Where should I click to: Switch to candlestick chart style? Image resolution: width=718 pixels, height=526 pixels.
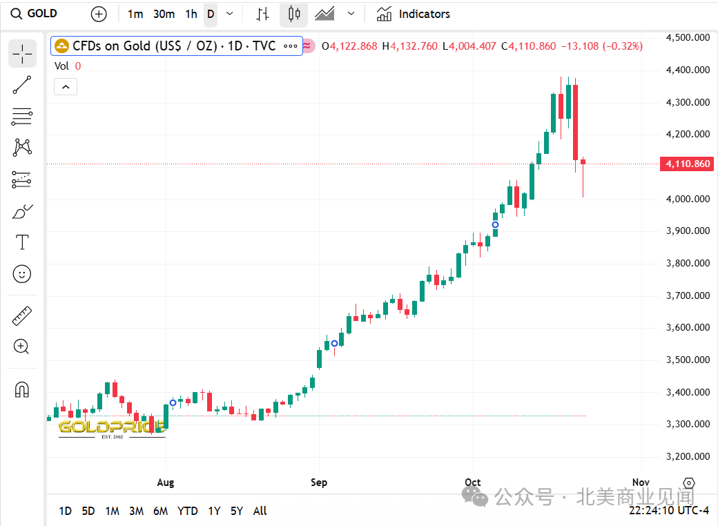294,14
